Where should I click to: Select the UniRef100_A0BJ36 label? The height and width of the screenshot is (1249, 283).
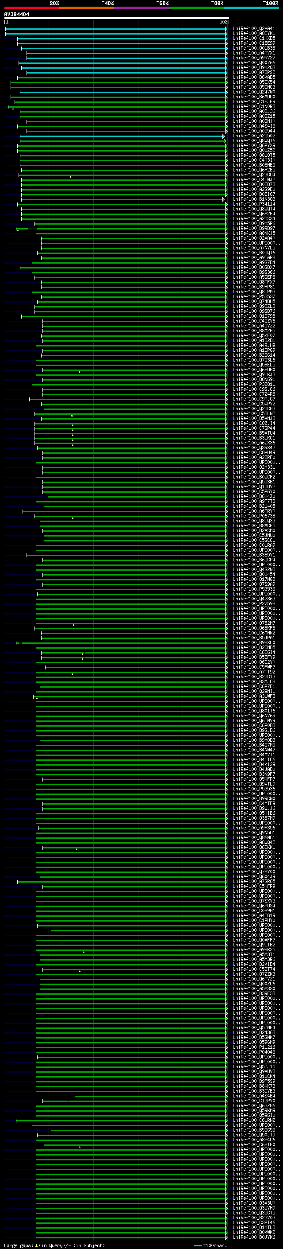point(253,111)
